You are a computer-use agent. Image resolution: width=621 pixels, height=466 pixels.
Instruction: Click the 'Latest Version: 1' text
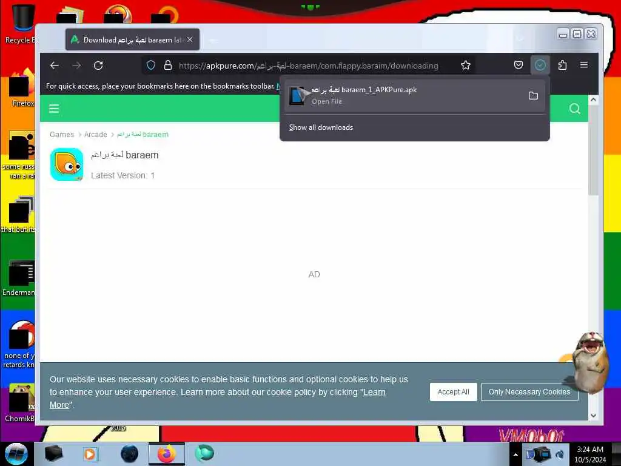(123, 175)
